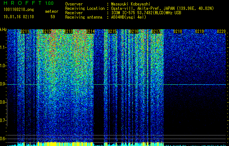Click the kHz axis unit label
The width and height of the screenshot is (229, 146).
click(3, 30)
